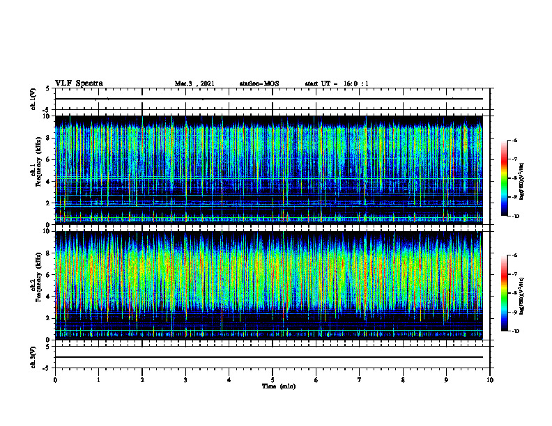Click the "-6" label on ch.1 colorbar
Image resolution: width=552 pixels, height=426 pixels.
pyautogui.click(x=514, y=140)
